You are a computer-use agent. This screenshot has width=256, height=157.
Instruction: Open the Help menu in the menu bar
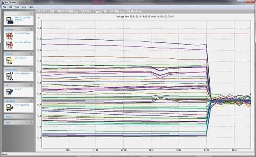(x=31, y=7)
